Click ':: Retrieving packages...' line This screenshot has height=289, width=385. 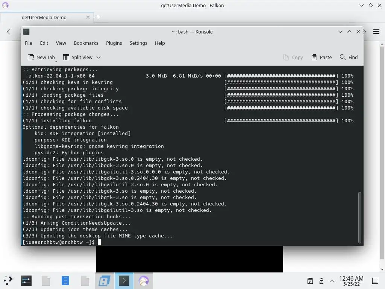[x=60, y=70]
